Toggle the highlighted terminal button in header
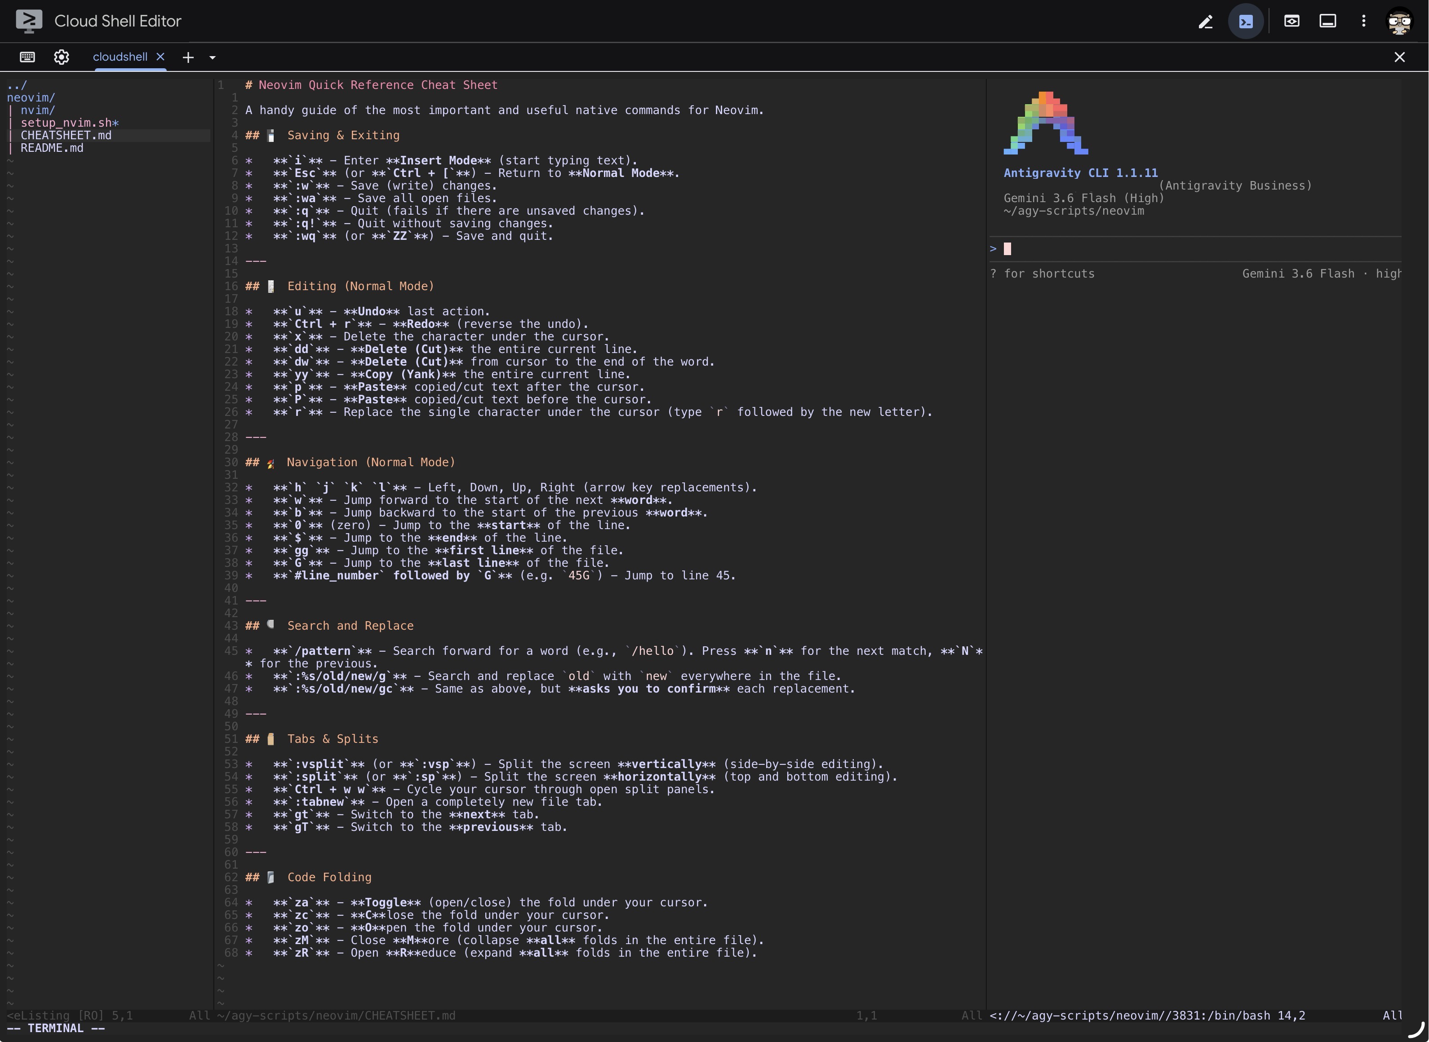 (x=1245, y=22)
